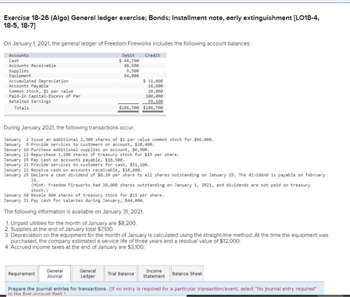This screenshot has width=350, height=297.
Task: Click the Equipment amount 84,000
Action: [x=131, y=76]
